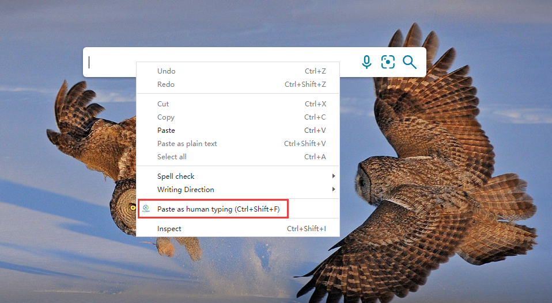
Task: Click the Ctrl+V shortcut text
Action: (x=315, y=131)
